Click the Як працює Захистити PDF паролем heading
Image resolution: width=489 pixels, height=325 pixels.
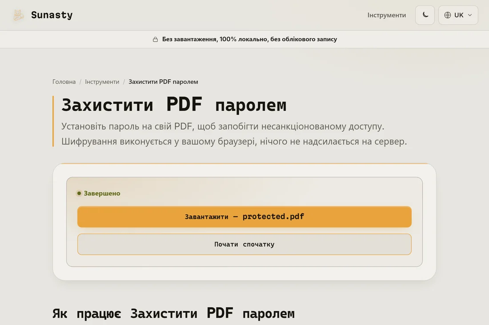point(173,313)
